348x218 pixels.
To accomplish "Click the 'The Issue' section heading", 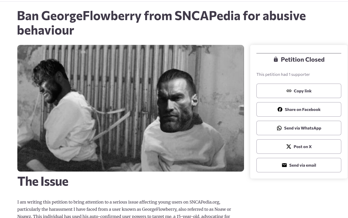I will tap(43, 181).
